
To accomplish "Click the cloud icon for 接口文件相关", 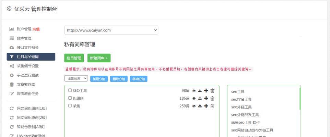I will click(x=12, y=48).
